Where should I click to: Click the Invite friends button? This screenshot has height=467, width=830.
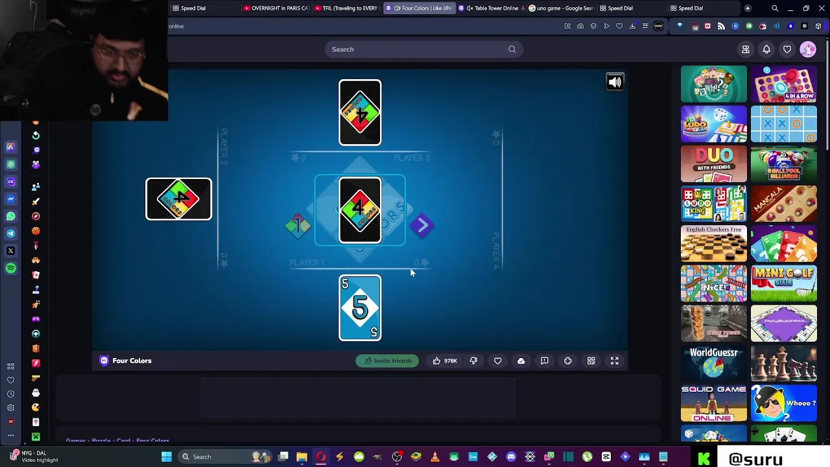point(388,361)
